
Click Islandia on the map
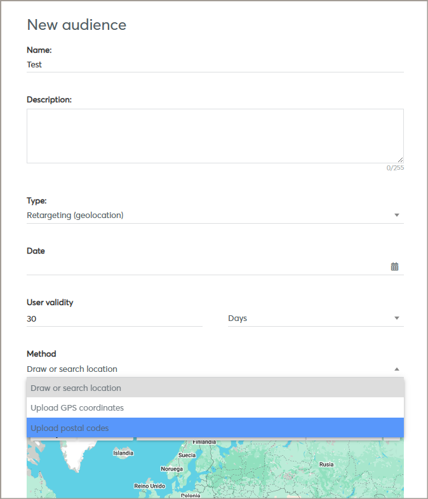pos(123,453)
